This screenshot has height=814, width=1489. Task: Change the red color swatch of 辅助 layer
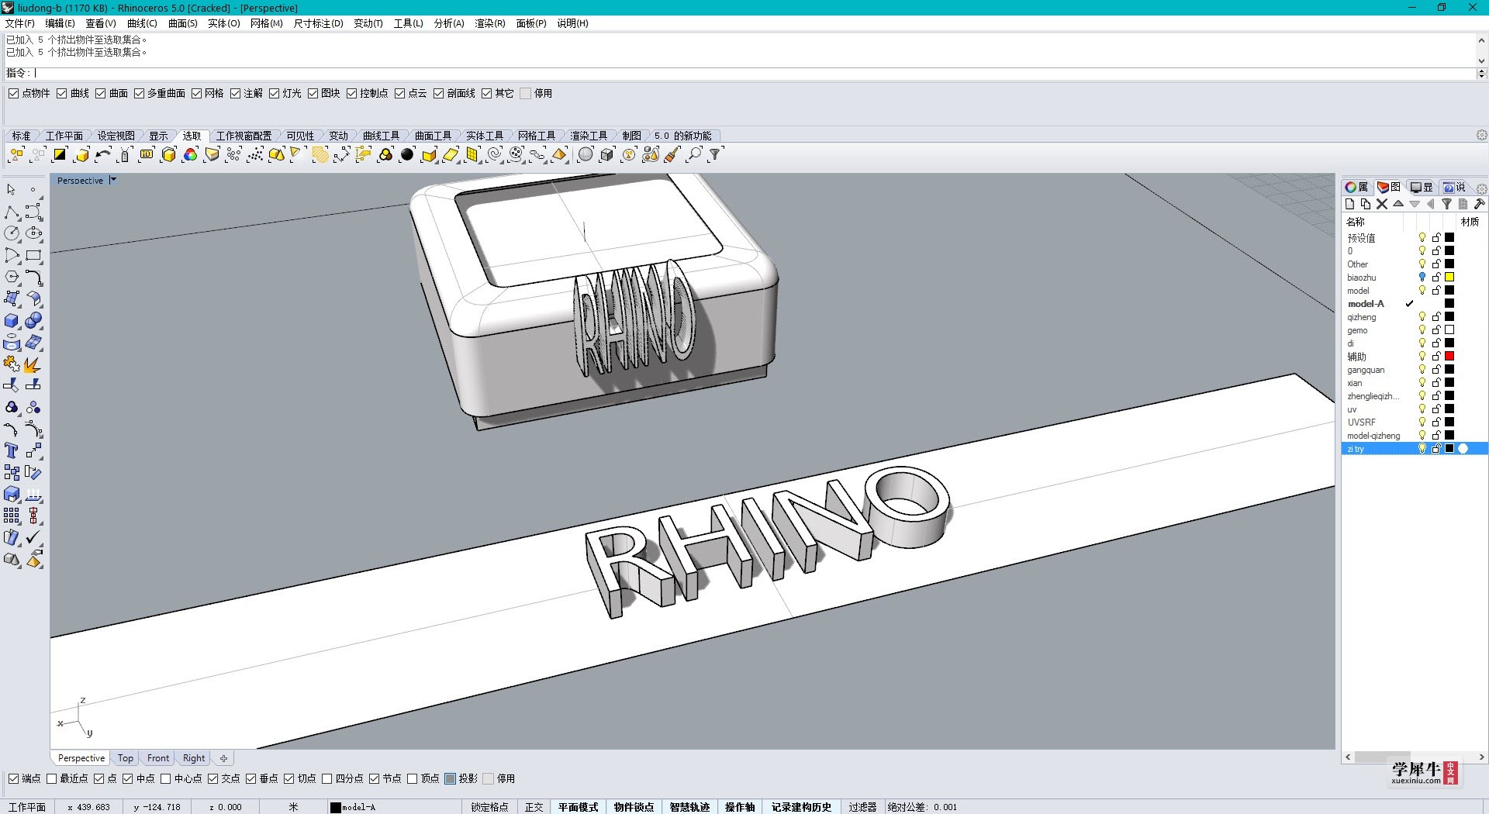pyautogui.click(x=1449, y=356)
